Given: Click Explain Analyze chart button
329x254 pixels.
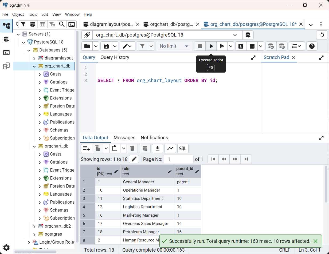Looking at the screenshot, I should pos(252,46).
